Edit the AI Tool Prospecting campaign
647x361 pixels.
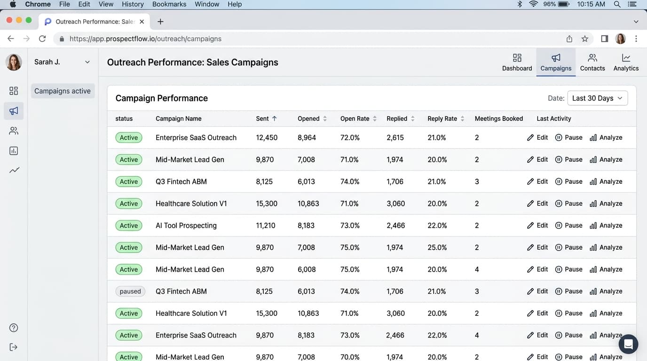[537, 226]
